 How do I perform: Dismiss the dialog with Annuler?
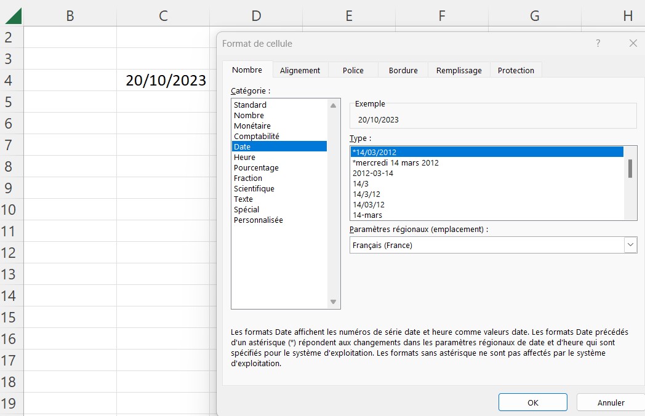(x=610, y=402)
